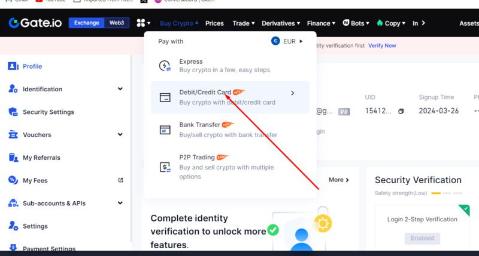Click the Security Settings shield icon
Viewport: 479px width, 256px height.
13,112
